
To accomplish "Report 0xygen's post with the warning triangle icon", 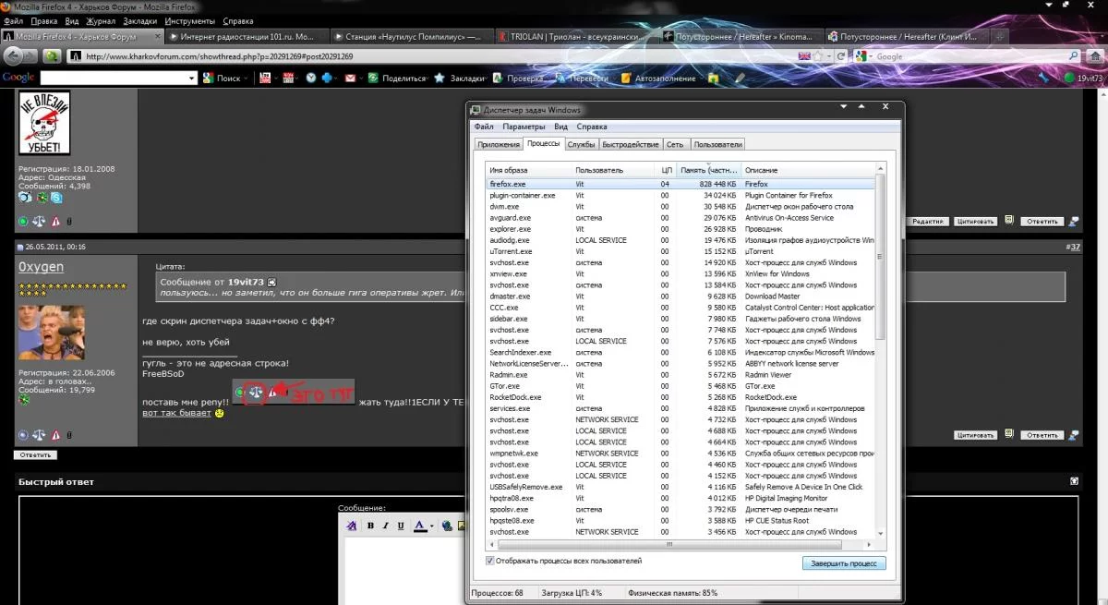I will 55,434.
